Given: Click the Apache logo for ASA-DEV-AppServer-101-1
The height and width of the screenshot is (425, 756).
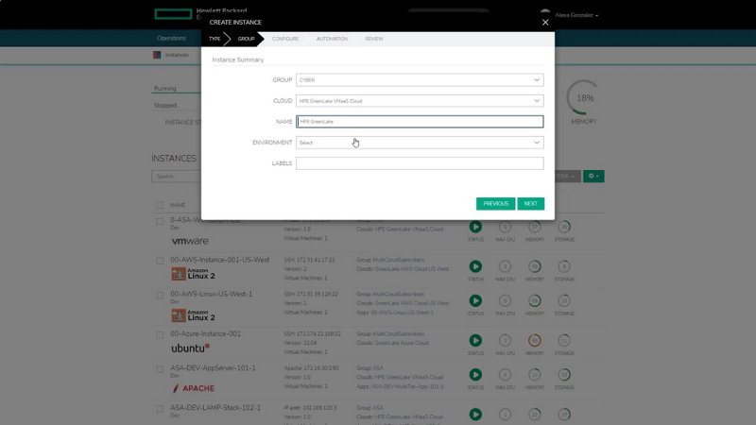Looking at the screenshot, I should (x=194, y=388).
